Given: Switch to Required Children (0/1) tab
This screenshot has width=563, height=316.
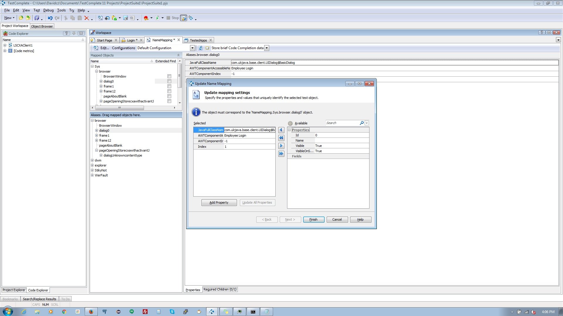Looking at the screenshot, I should click(x=220, y=289).
